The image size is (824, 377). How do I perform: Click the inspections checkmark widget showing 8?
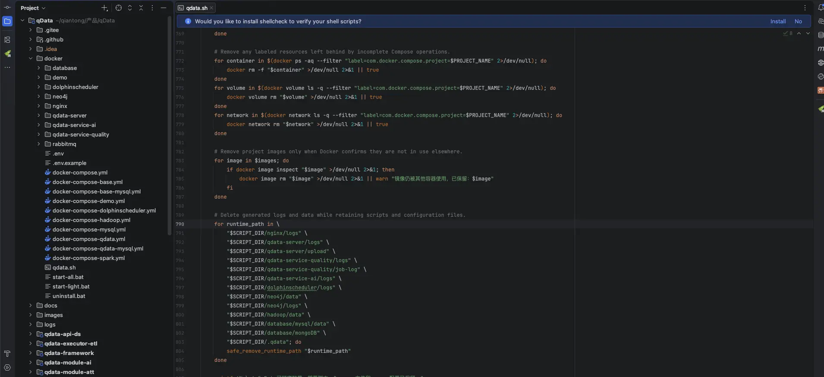[x=788, y=33]
